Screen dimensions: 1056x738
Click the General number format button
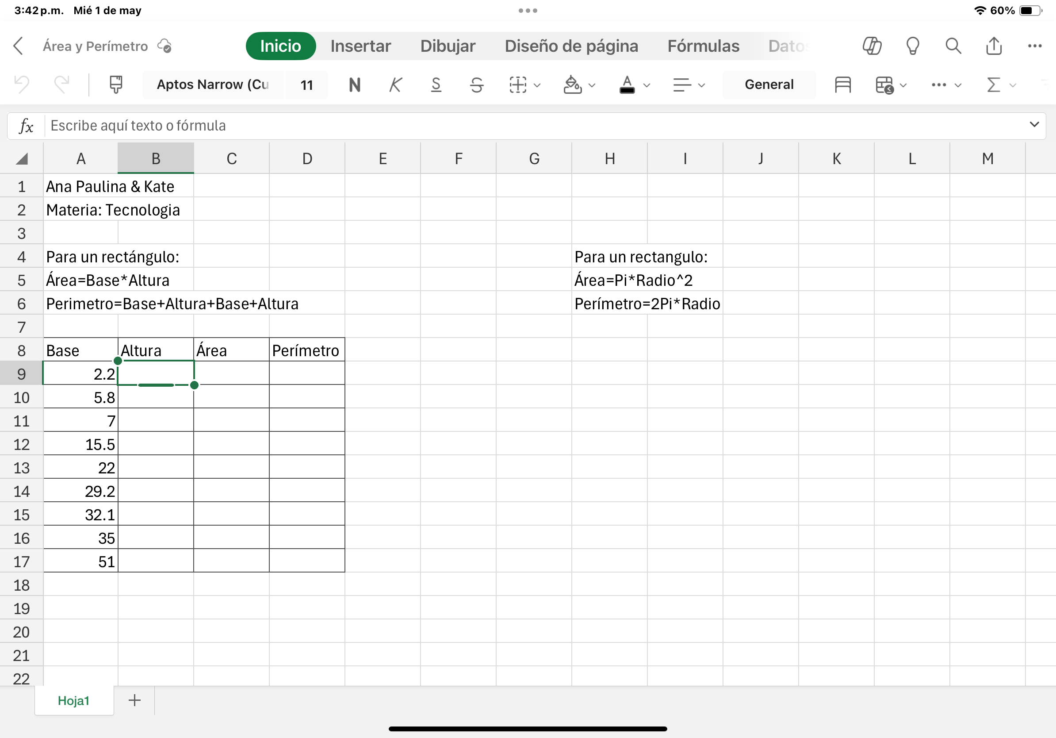click(x=769, y=85)
